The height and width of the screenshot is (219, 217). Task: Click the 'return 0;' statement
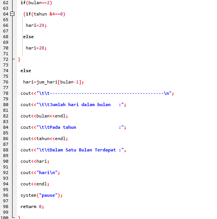(32, 207)
